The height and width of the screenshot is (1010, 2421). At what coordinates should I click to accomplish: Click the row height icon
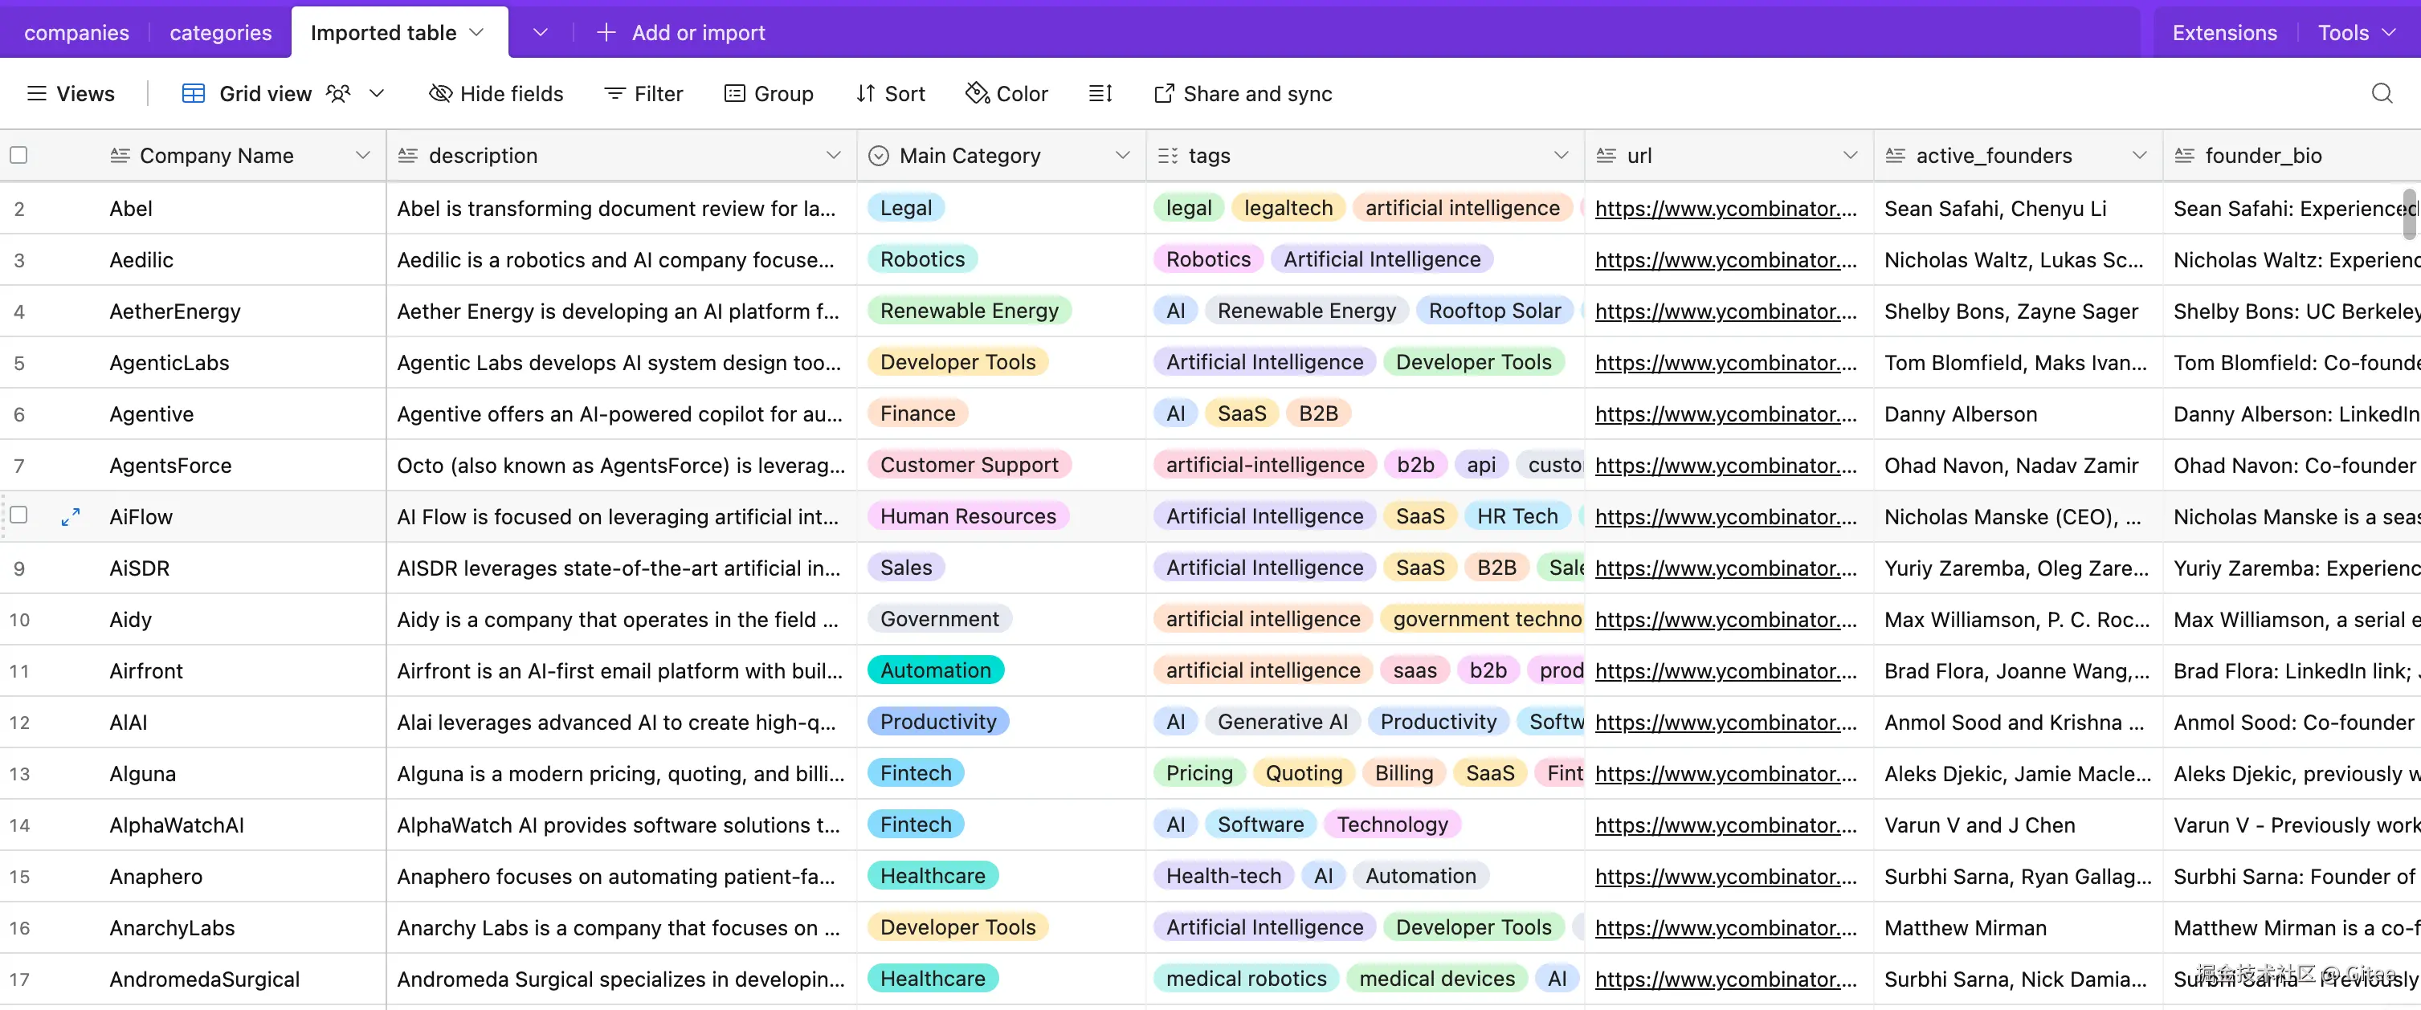click(1100, 93)
